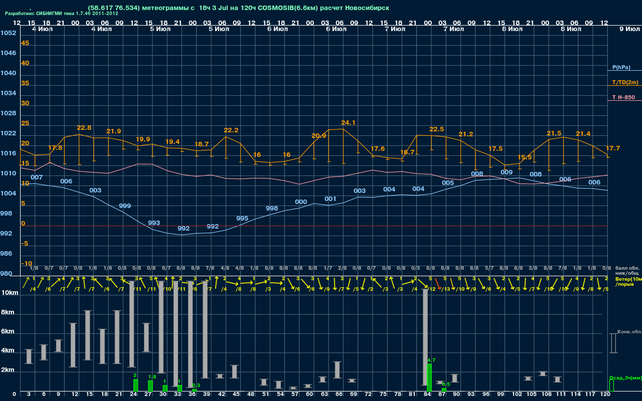Click the temperature label 21.4
642x401 pixels.
point(583,134)
